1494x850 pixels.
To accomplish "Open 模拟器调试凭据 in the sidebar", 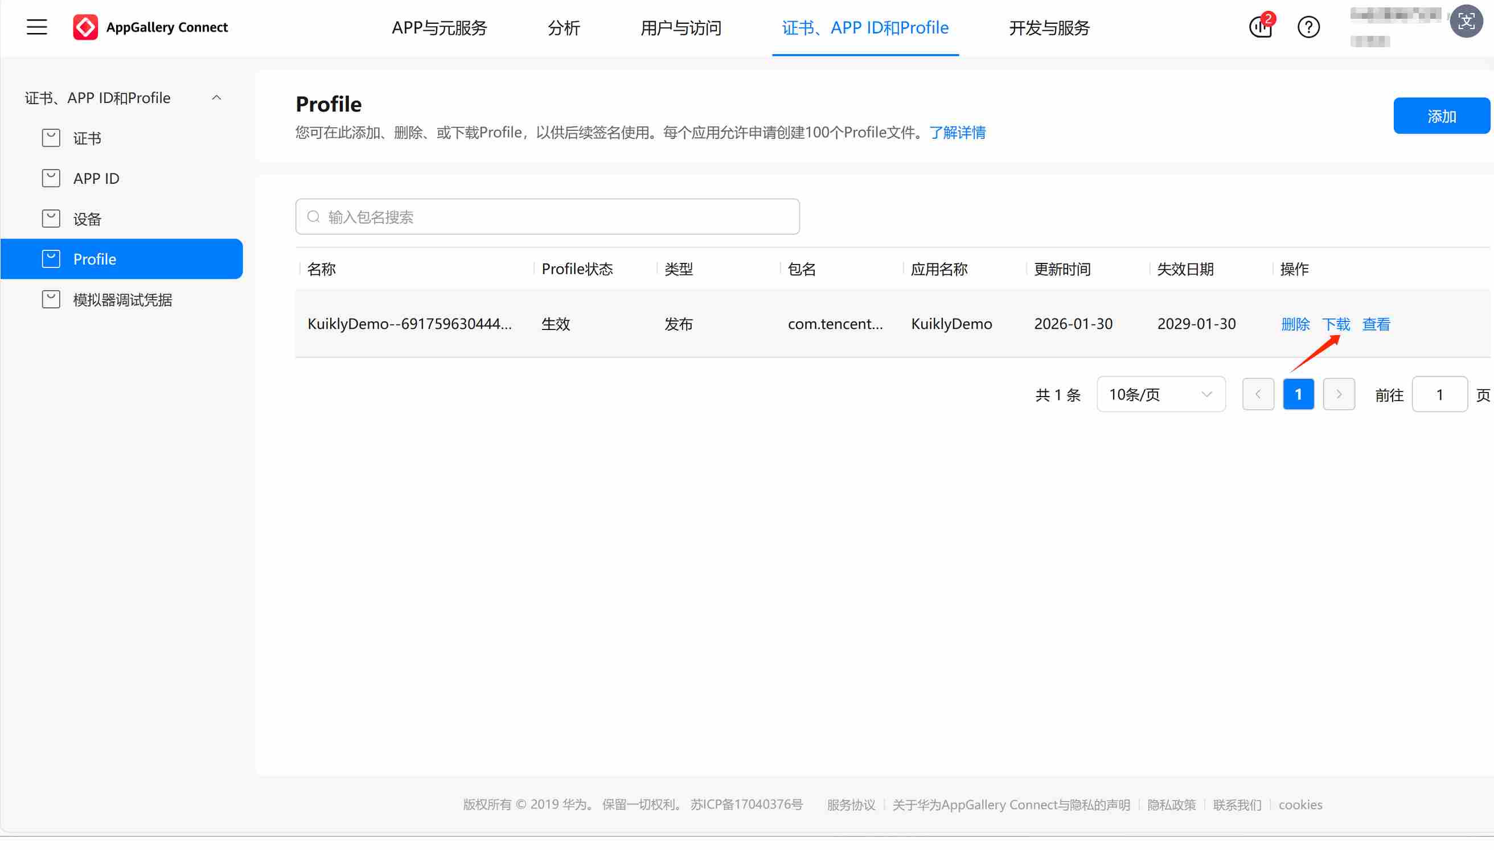I will click(x=122, y=299).
